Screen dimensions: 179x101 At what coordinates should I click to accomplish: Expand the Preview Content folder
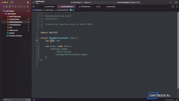point(6,36)
